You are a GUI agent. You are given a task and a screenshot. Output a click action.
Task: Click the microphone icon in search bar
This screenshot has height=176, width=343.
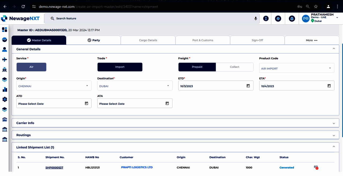(256, 18)
